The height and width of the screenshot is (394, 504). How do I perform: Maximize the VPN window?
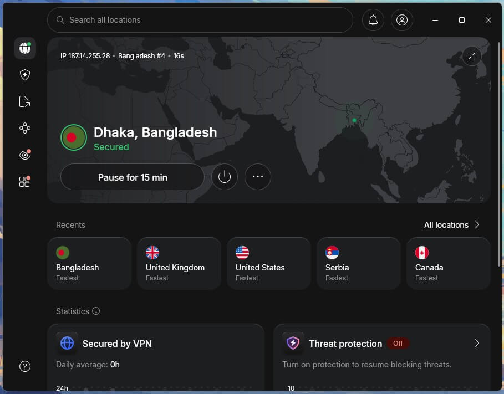click(461, 20)
